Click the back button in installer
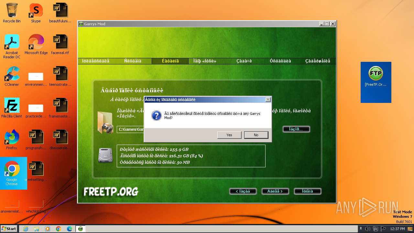 [x=243, y=191]
